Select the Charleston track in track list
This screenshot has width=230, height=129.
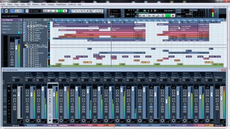(39, 53)
